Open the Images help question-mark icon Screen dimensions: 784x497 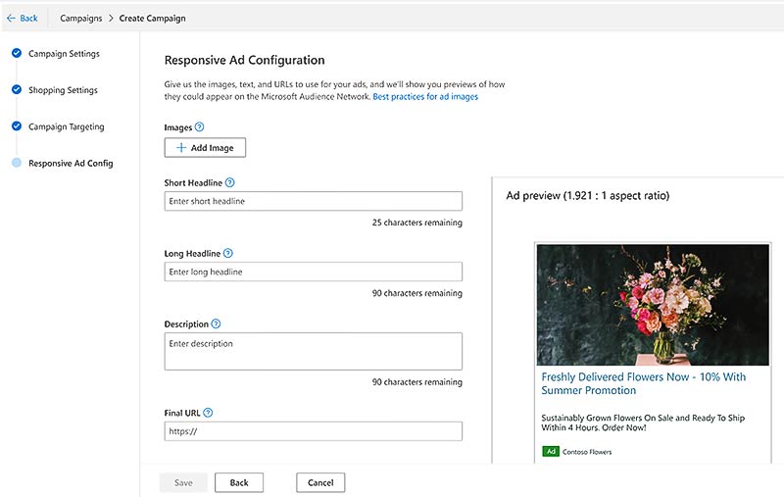200,127
